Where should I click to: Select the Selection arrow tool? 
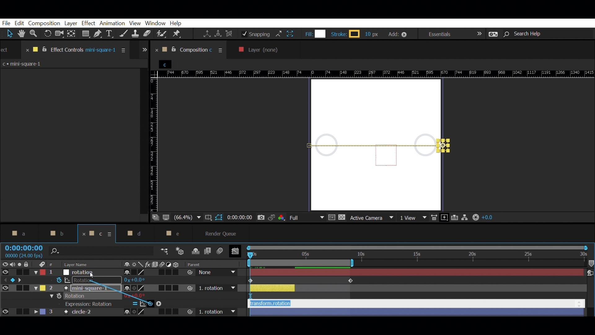click(x=10, y=34)
